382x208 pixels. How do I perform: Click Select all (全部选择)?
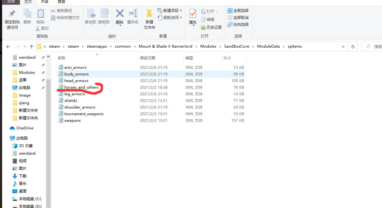point(238,11)
